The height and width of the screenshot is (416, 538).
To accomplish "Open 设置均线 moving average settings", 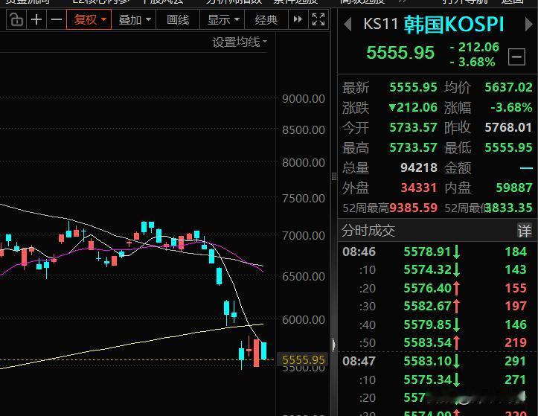I will click(x=240, y=42).
